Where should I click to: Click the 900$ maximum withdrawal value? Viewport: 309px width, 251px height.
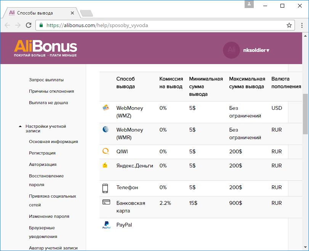click(x=235, y=203)
